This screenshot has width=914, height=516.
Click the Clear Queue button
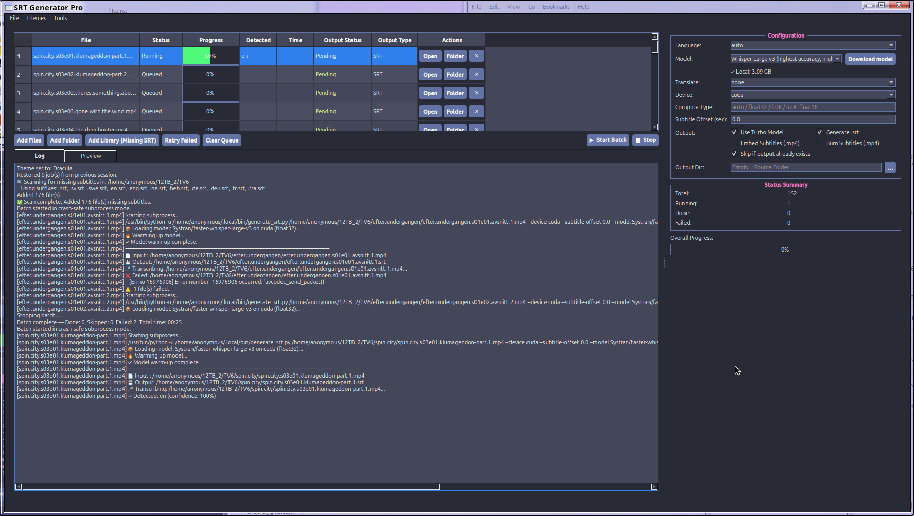point(222,140)
